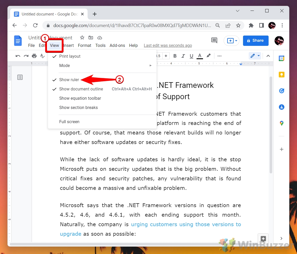
Task: Open Google Maps in the side panel
Action: point(282,123)
